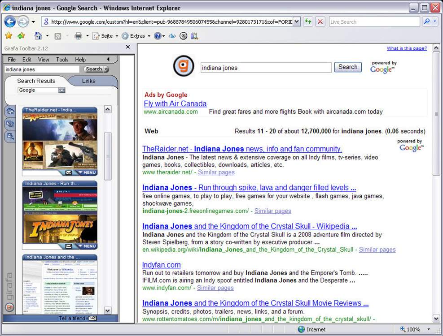The width and height of the screenshot is (443, 336).
Task: Open Girafa View menu
Action: point(44,60)
